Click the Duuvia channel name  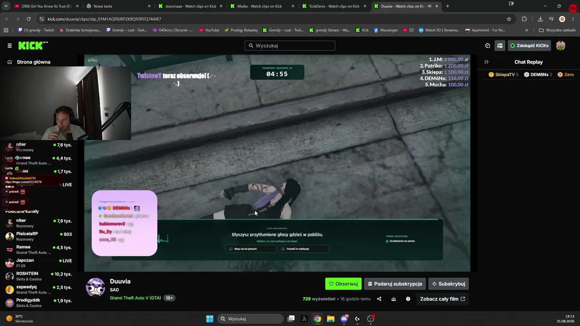(120, 281)
